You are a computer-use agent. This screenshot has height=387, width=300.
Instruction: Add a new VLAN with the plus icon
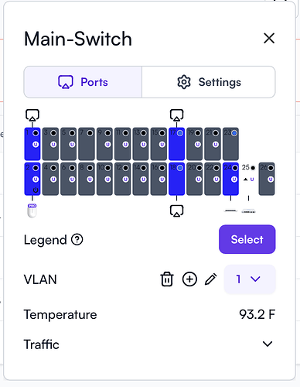click(x=189, y=279)
